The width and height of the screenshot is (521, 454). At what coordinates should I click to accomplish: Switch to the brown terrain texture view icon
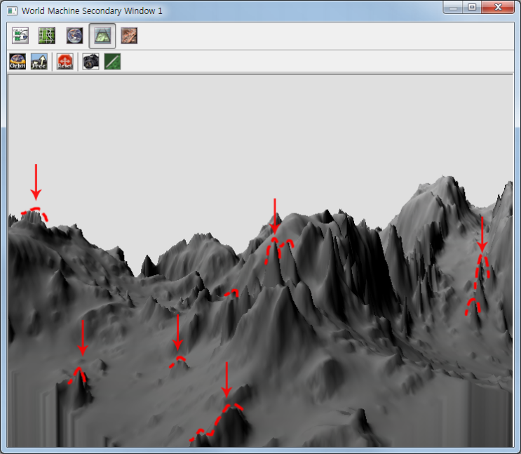129,36
